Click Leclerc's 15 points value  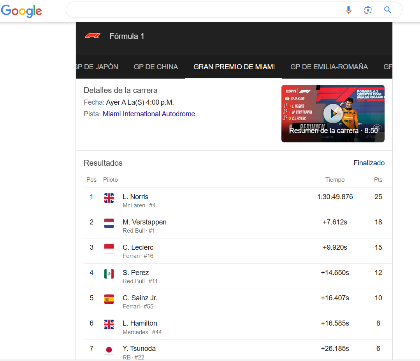coord(378,247)
